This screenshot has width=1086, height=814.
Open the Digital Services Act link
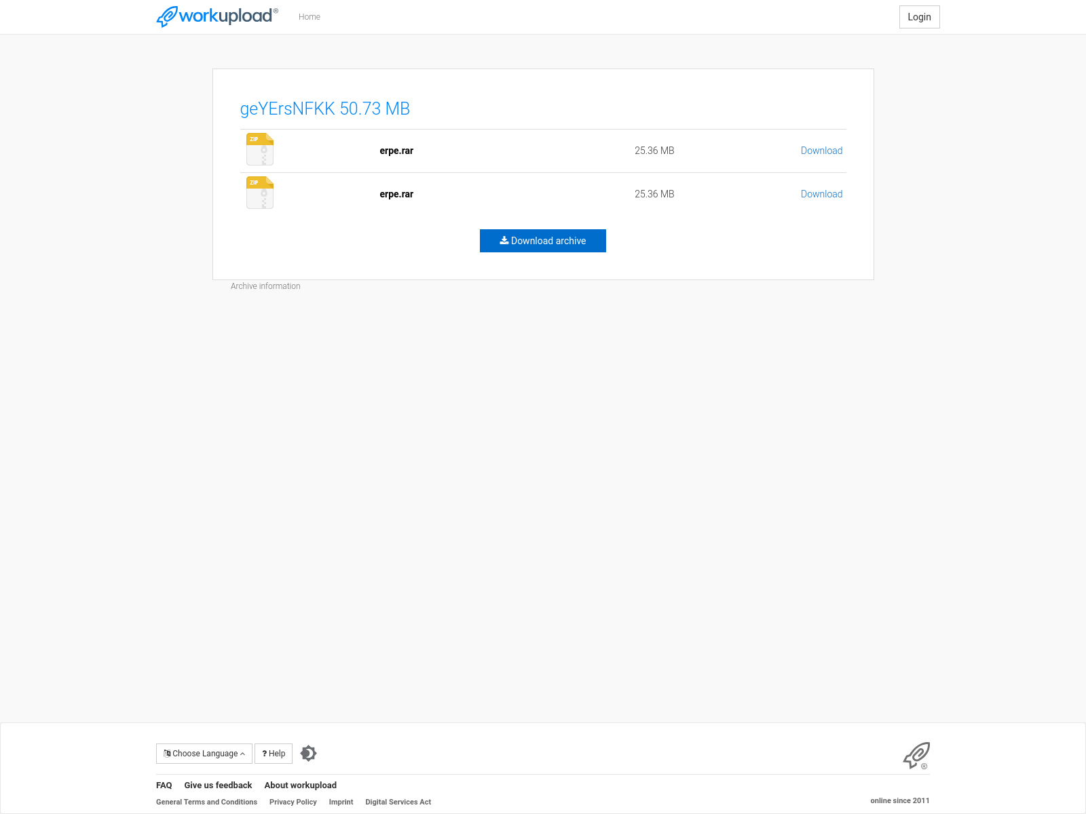(398, 802)
